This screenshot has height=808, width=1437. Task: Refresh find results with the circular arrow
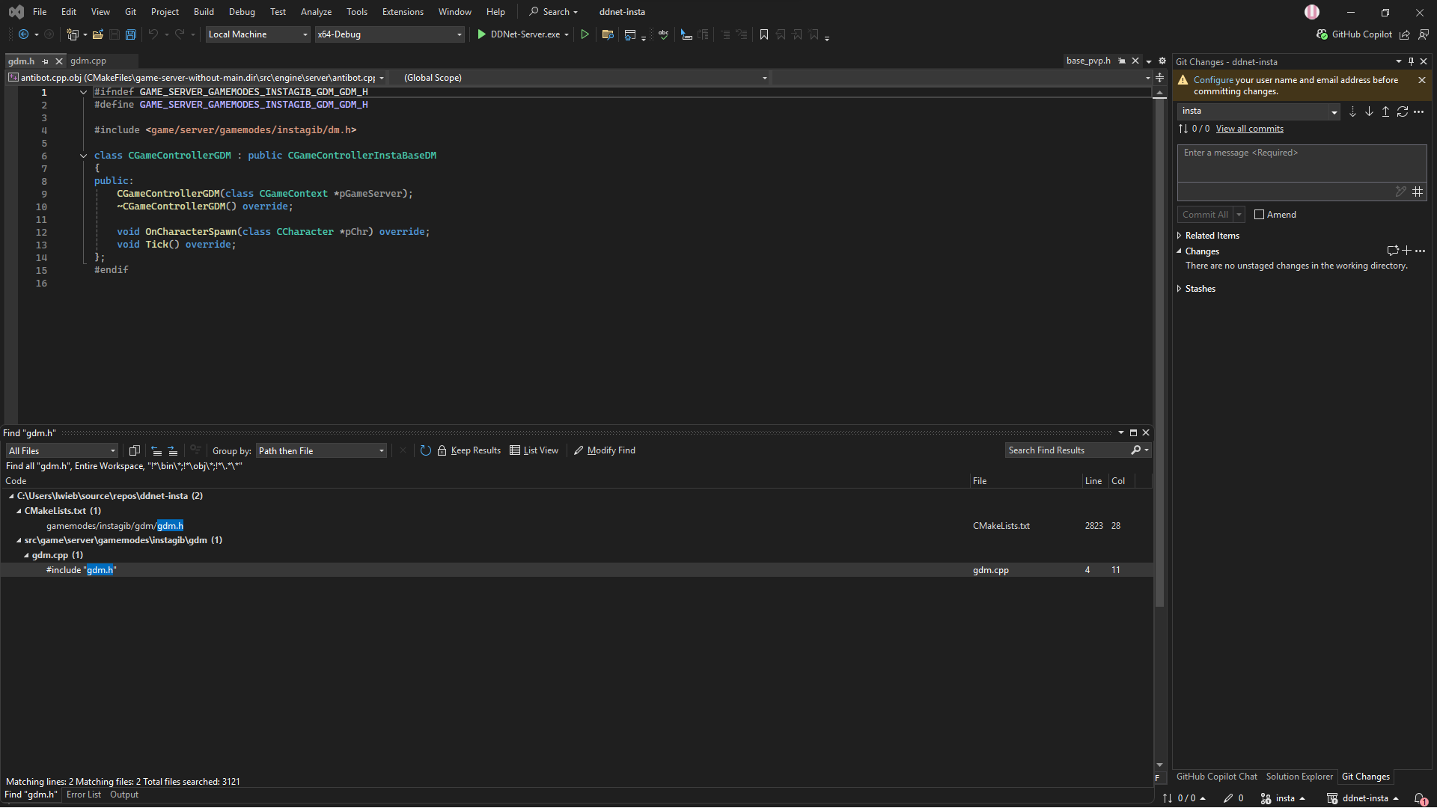425,450
